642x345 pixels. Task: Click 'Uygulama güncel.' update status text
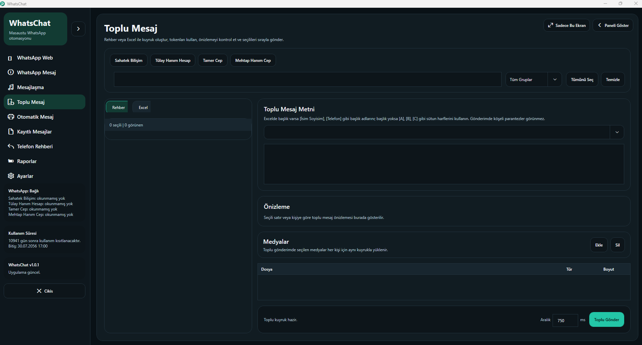point(24,272)
